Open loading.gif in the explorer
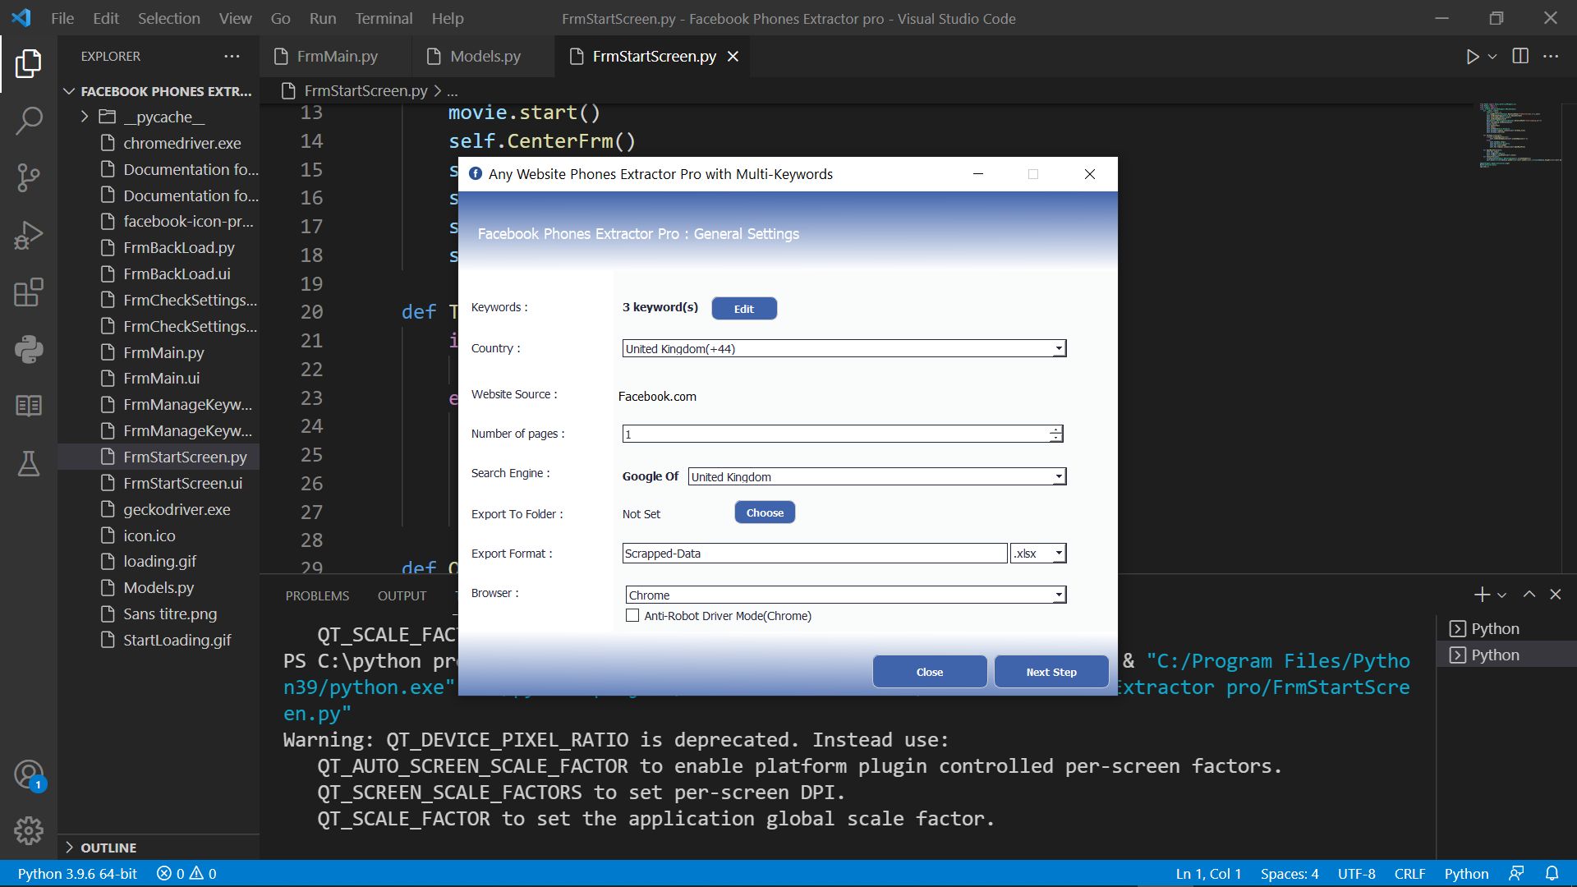This screenshot has height=887, width=1577. point(159,562)
